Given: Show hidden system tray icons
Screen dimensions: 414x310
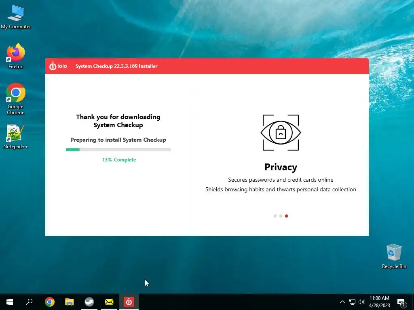Looking at the screenshot, I should pyautogui.click(x=342, y=302).
